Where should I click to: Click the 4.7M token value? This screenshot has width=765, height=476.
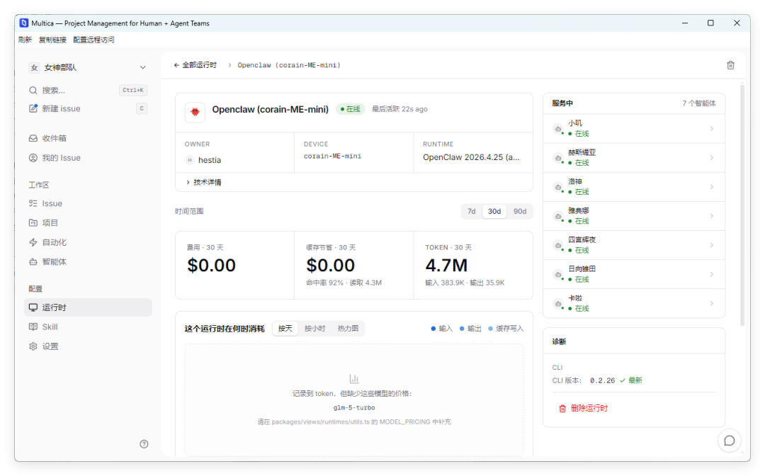(446, 266)
